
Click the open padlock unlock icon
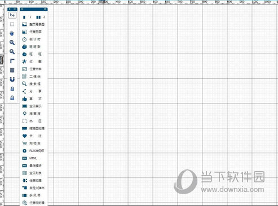point(12,98)
